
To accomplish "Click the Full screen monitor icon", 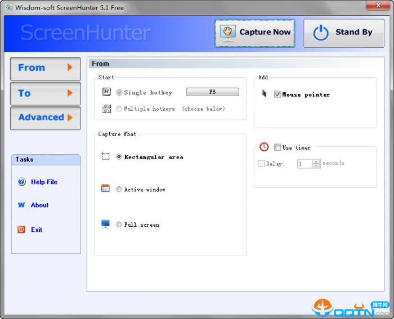I will [105, 224].
